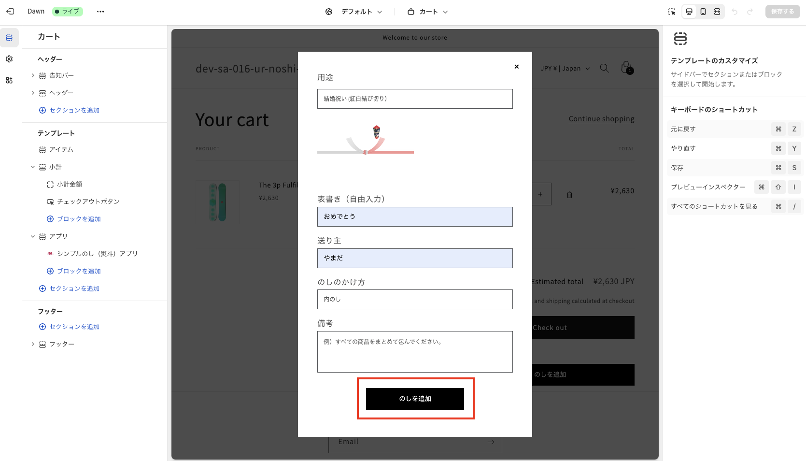
Task: Click the undo icon
Action: pos(735,11)
